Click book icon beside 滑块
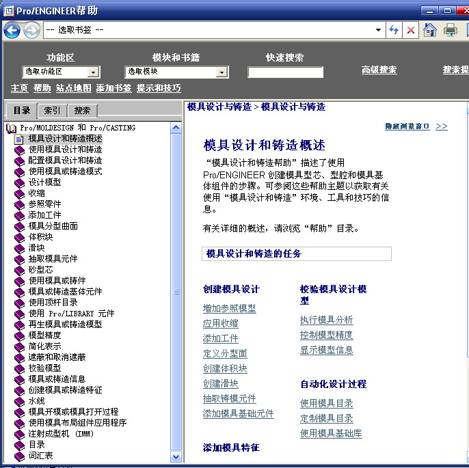This screenshot has width=469, height=468. tap(19, 248)
